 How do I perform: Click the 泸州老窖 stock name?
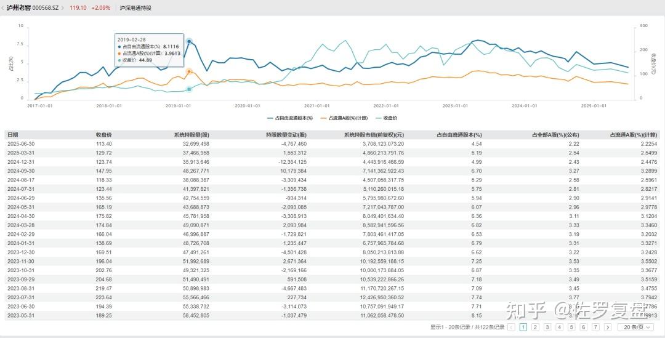tap(18, 7)
